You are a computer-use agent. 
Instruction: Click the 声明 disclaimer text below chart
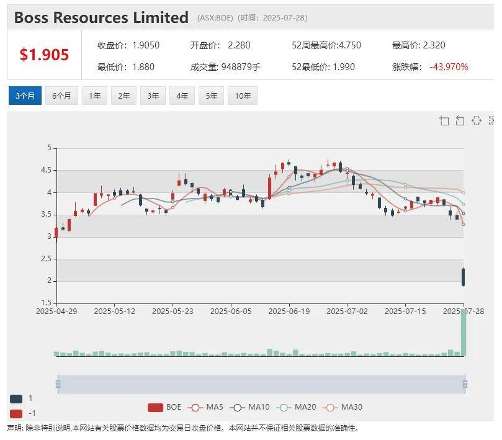(x=183, y=428)
